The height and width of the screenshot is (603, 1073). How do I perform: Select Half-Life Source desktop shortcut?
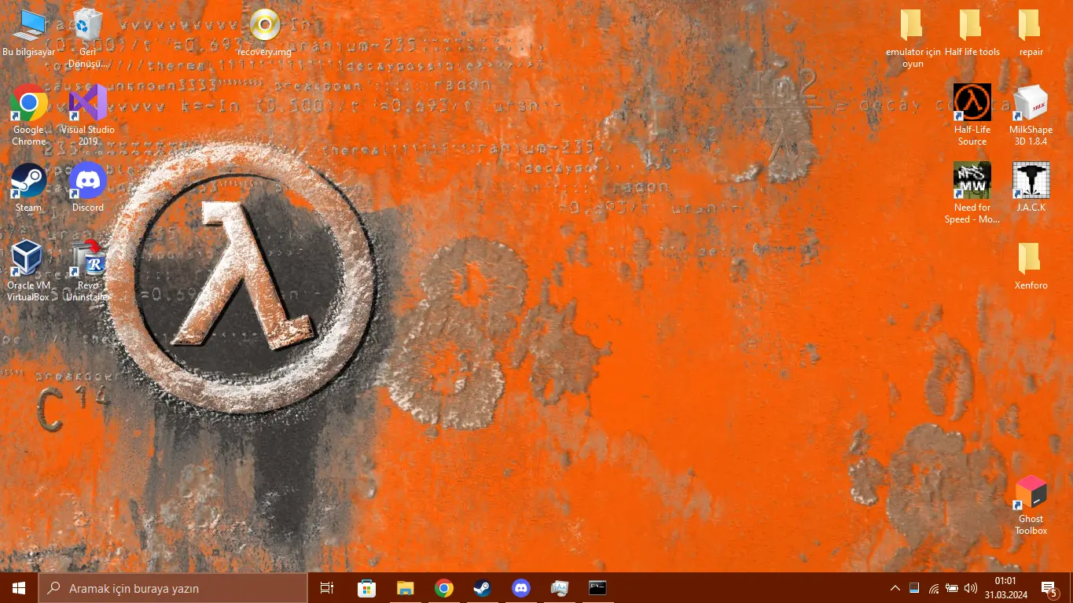tap(972, 116)
